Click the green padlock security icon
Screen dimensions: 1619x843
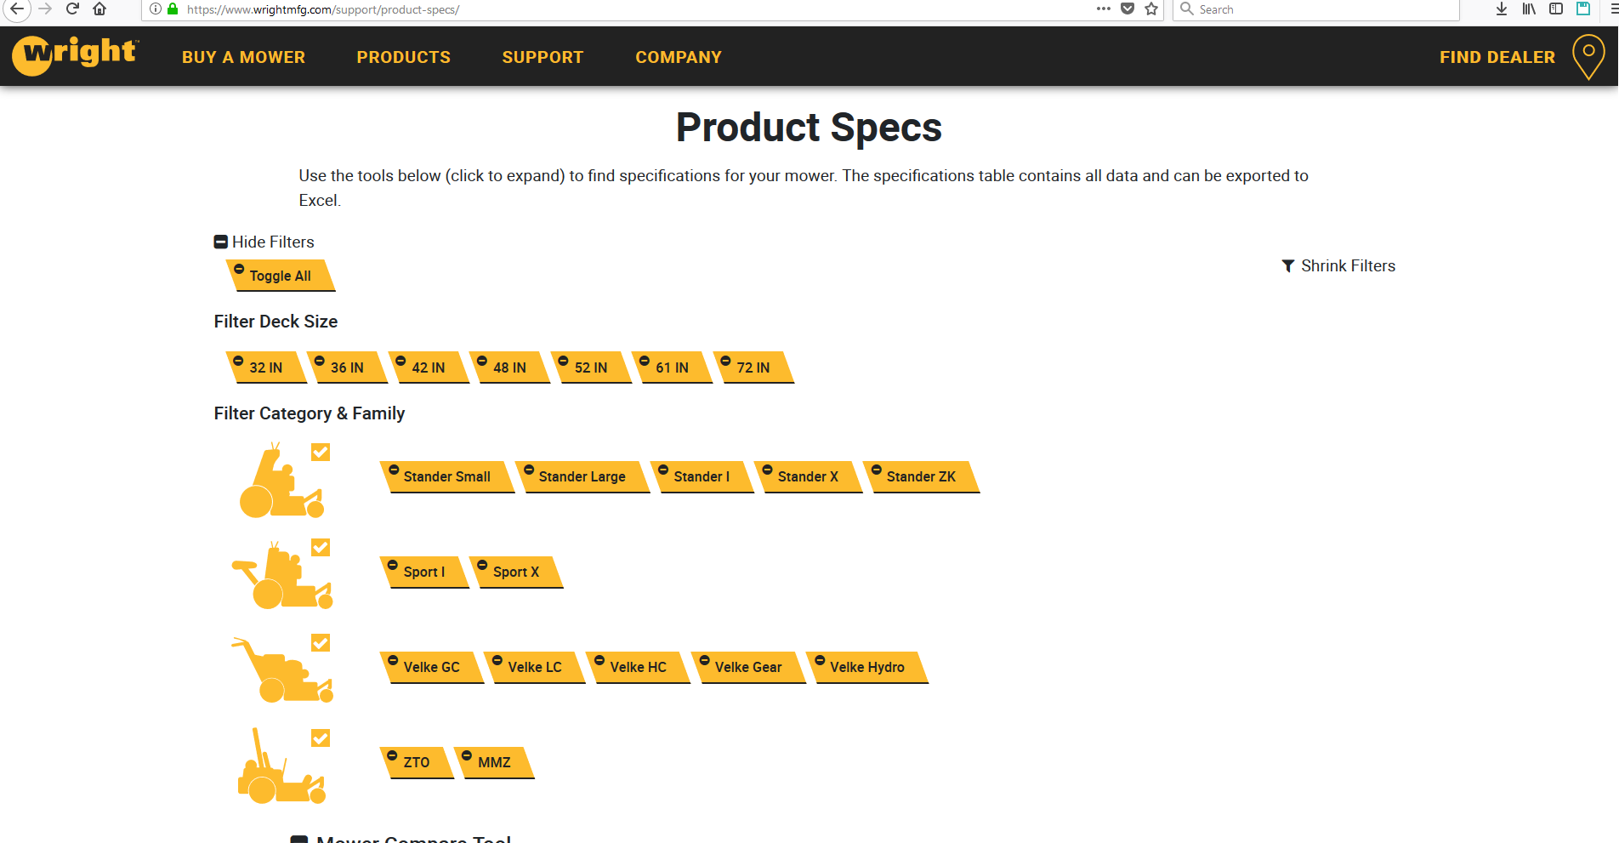click(x=173, y=9)
